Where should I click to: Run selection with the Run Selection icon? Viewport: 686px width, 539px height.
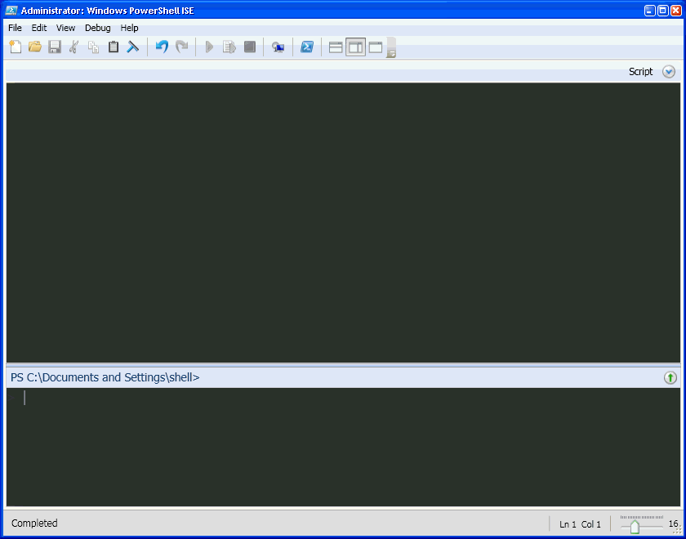229,47
